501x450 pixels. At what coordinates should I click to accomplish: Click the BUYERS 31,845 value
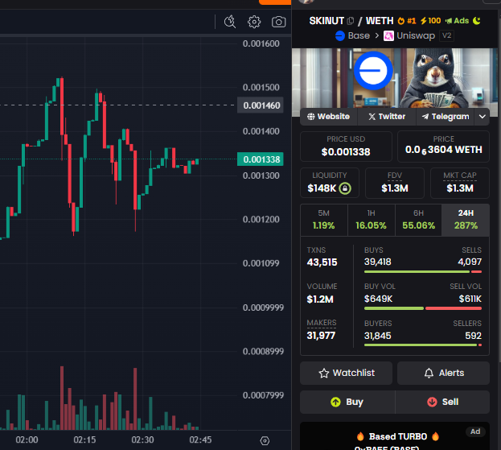(378, 336)
